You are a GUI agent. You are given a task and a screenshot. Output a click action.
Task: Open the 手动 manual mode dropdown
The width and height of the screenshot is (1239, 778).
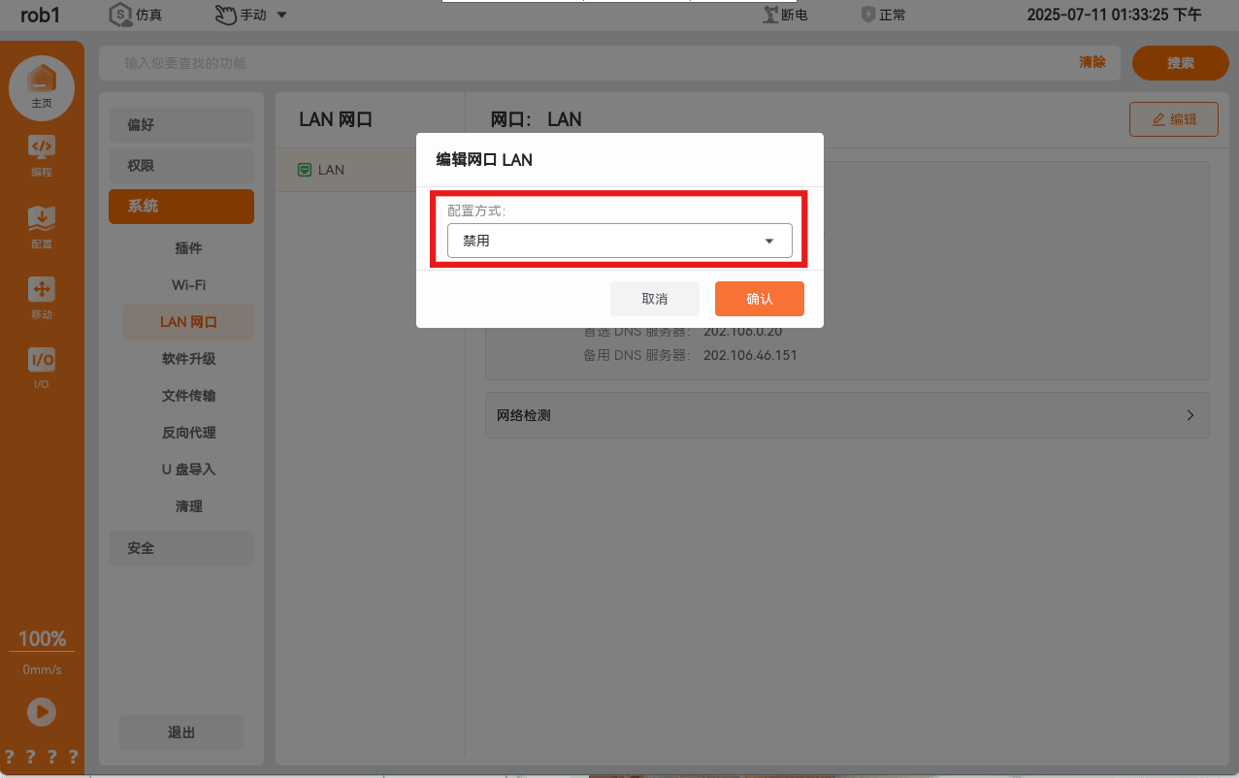(x=250, y=15)
